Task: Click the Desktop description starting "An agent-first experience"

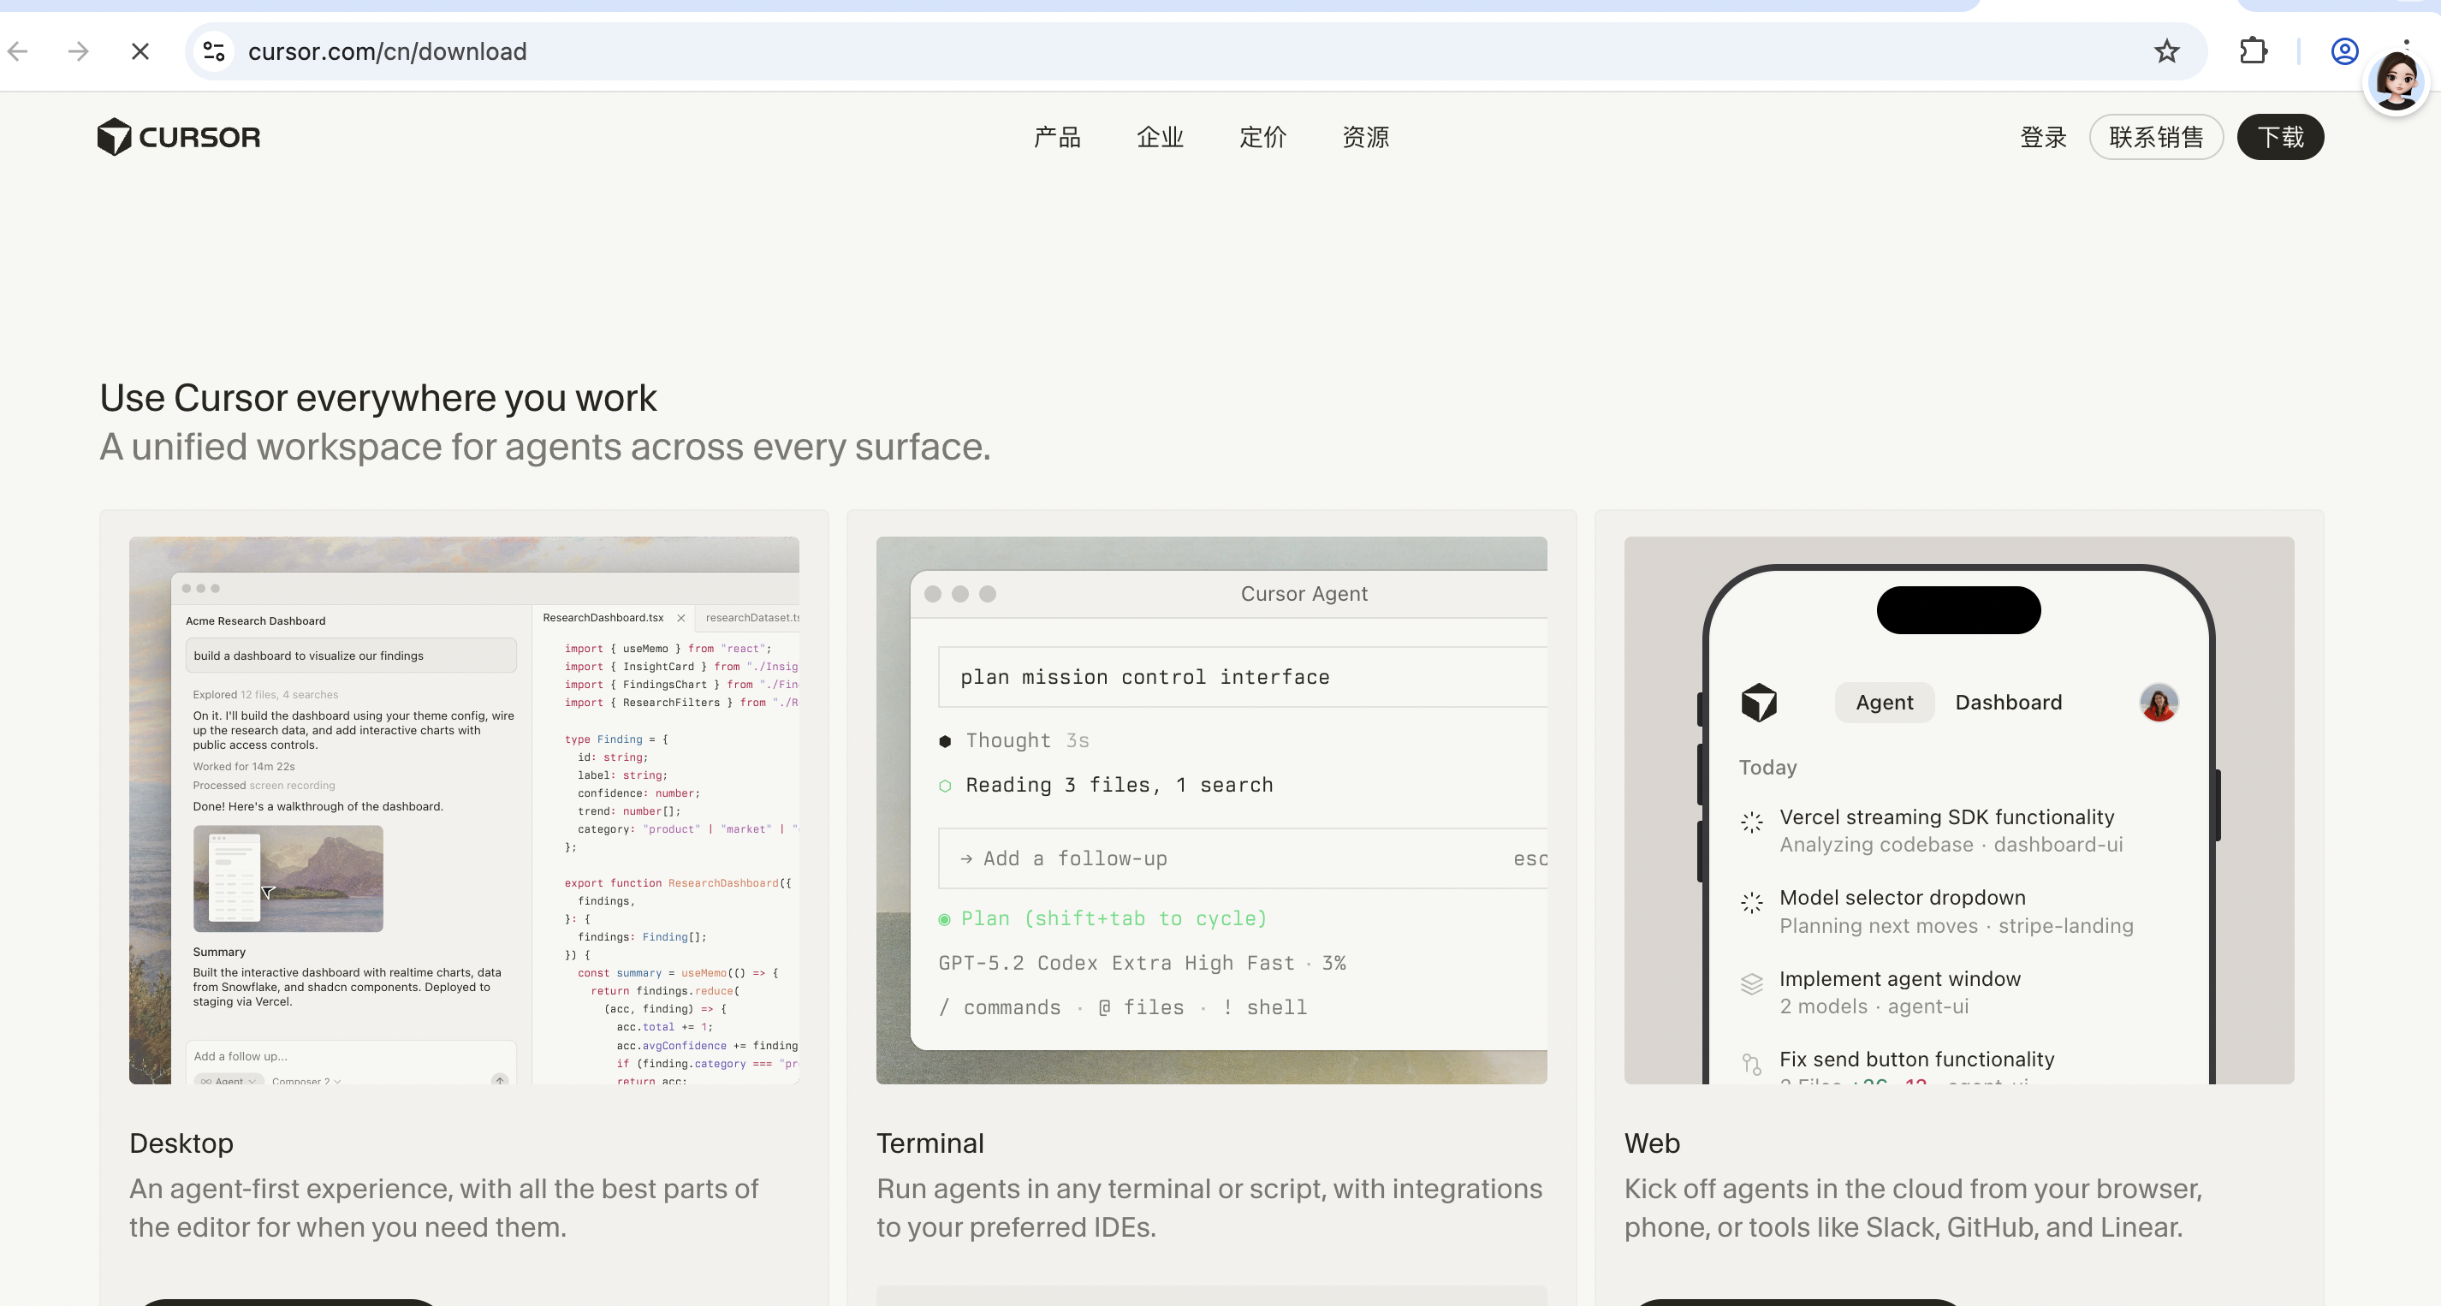Action: pyautogui.click(x=444, y=1208)
